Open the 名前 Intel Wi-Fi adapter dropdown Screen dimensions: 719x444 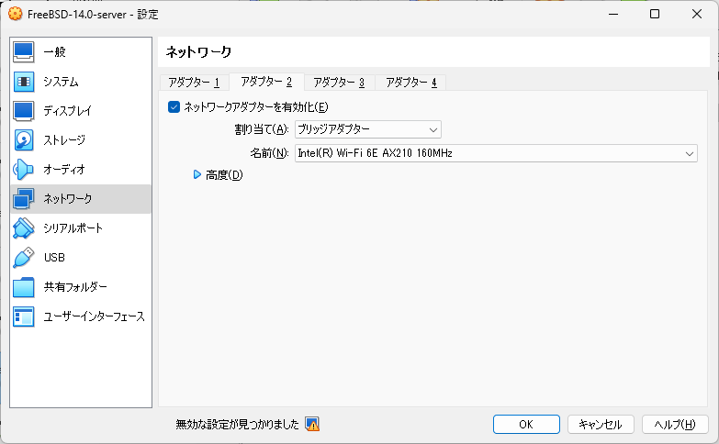point(496,153)
